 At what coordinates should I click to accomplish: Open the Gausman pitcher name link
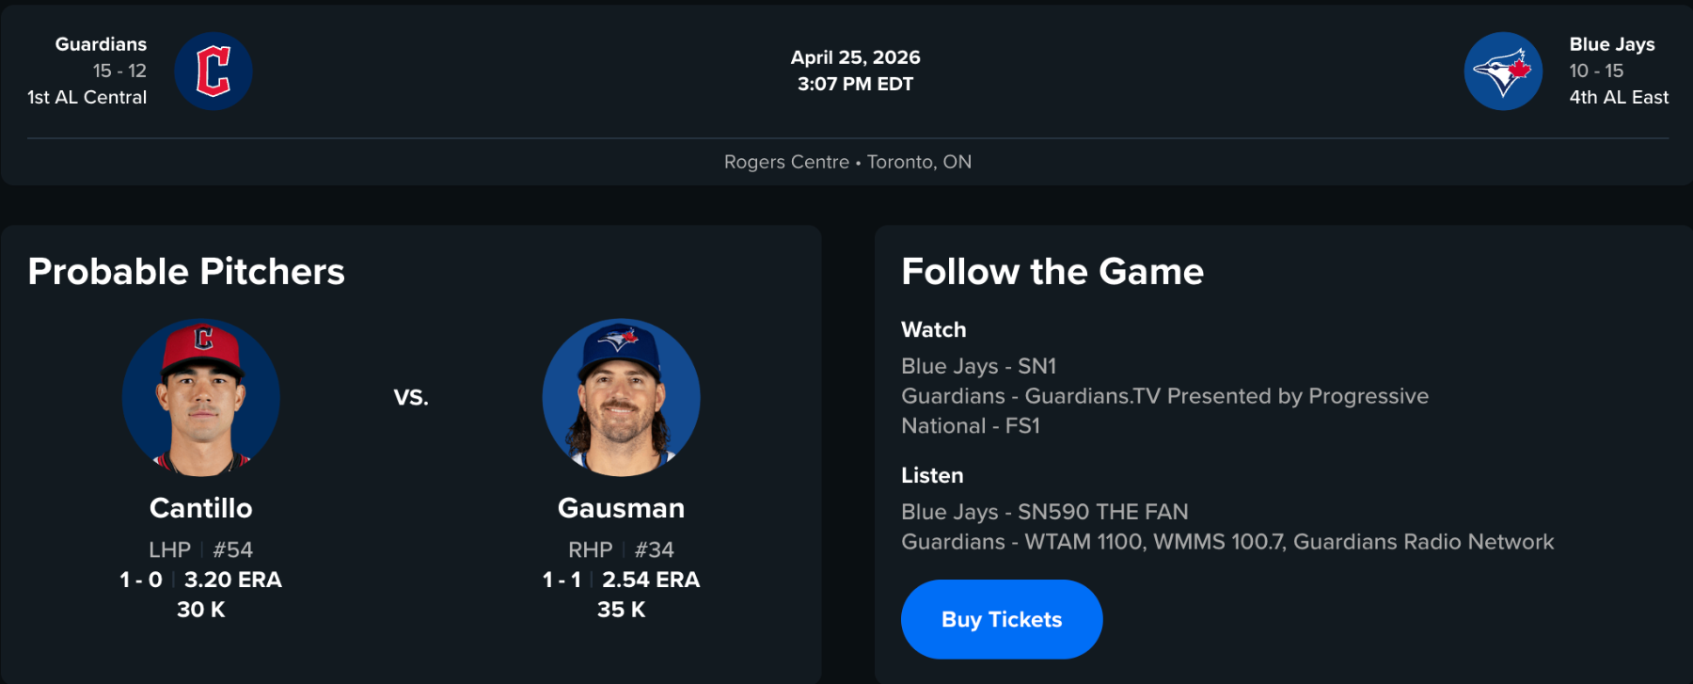pos(621,508)
